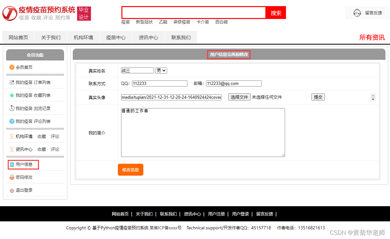Image resolution: width=390 pixels, height=239 pixels.
Task: Open 我的疫苗 浏览记录
Action: pyautogui.click(x=33, y=108)
